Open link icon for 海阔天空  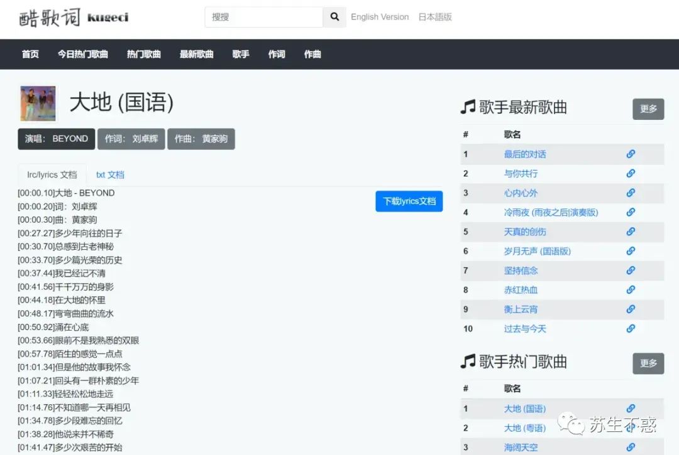coord(631,447)
